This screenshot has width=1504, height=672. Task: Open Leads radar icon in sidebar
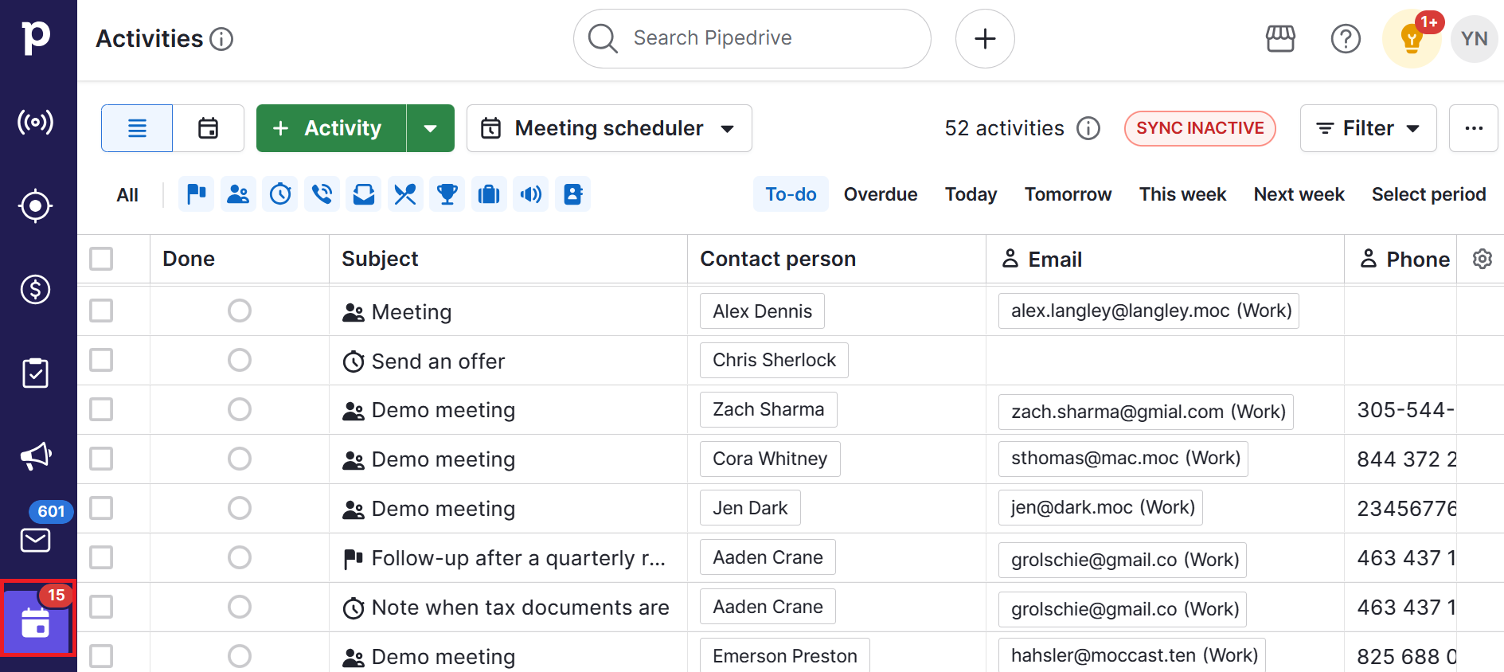pyautogui.click(x=36, y=122)
